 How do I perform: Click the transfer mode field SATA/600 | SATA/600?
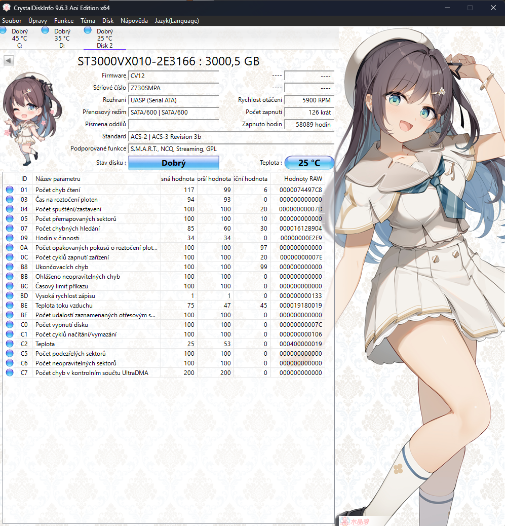174,112
